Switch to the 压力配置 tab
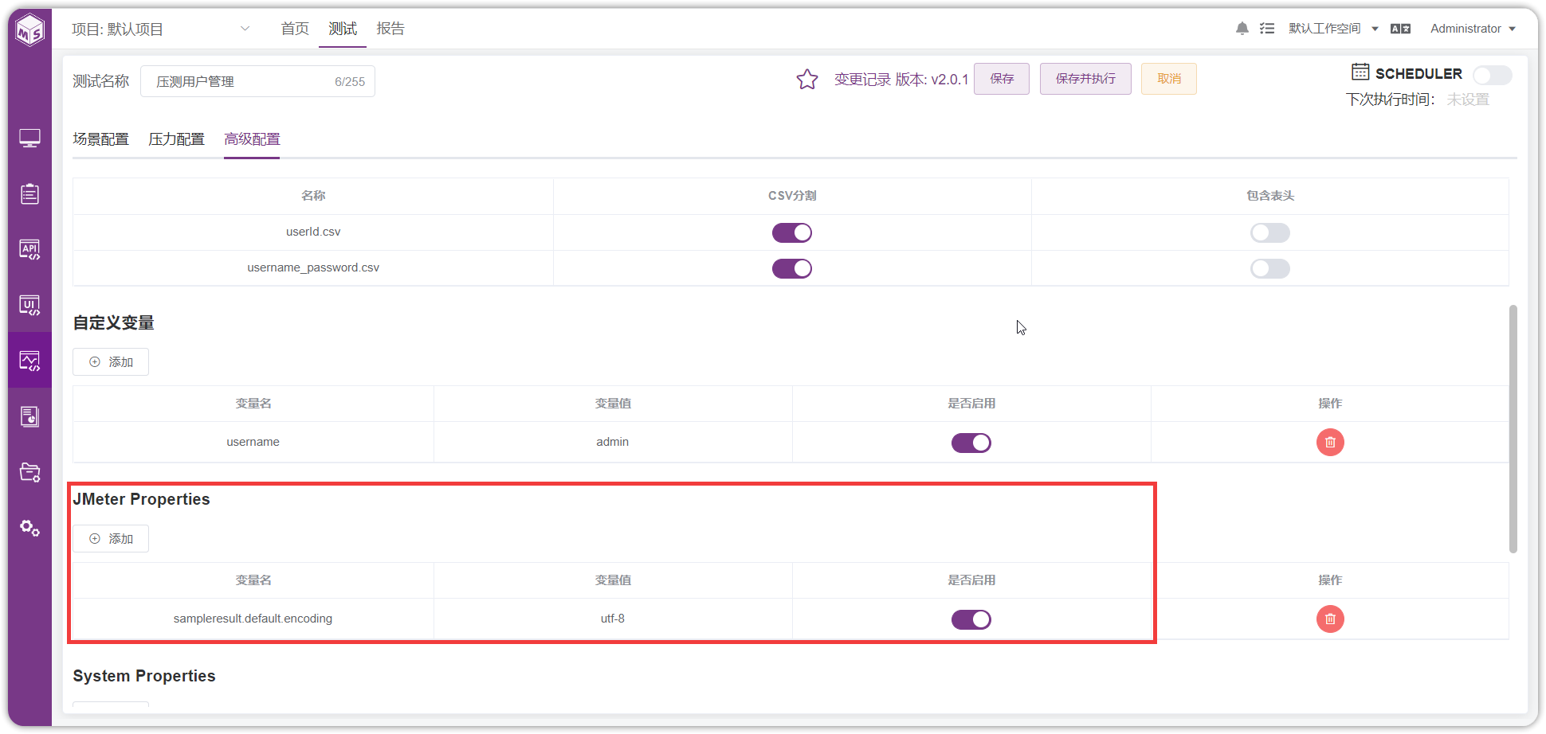The image size is (1546, 734). tap(176, 139)
